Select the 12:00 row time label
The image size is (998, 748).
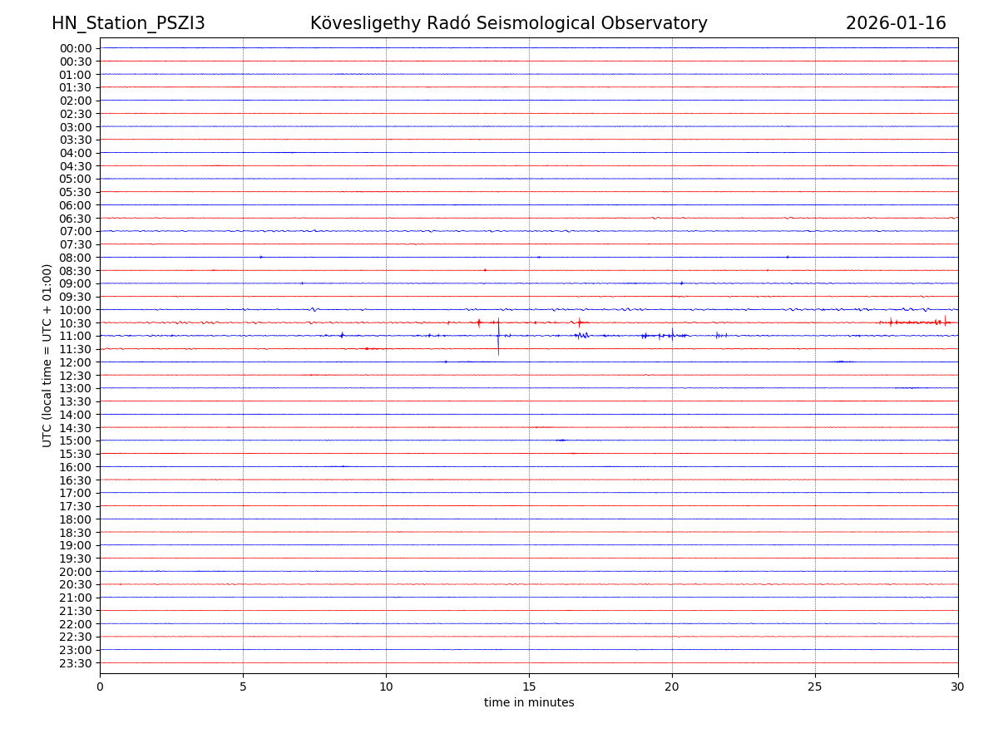click(76, 362)
